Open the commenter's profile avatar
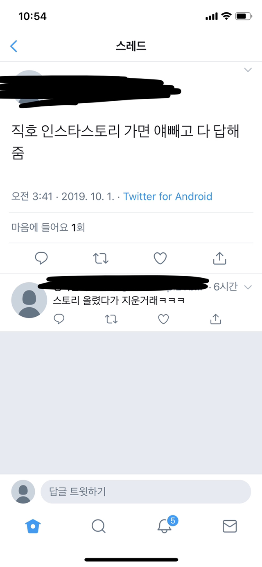262x567 pixels. pos(29,300)
